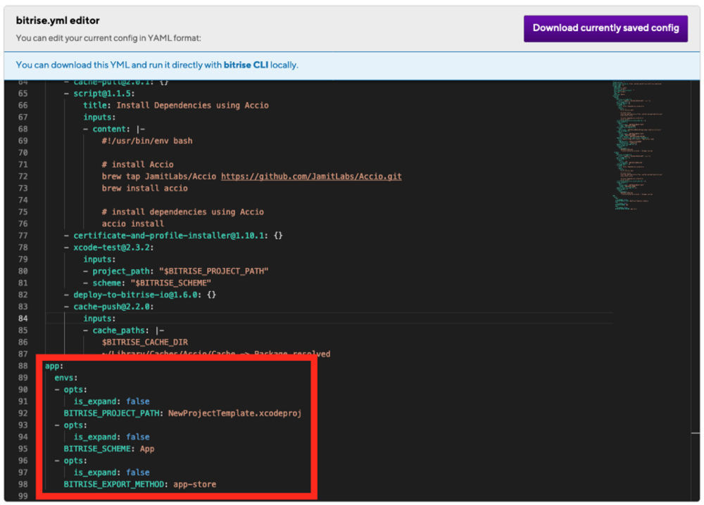Click line number 99 in gutter
This screenshot has height=505, width=704.
[x=23, y=496]
